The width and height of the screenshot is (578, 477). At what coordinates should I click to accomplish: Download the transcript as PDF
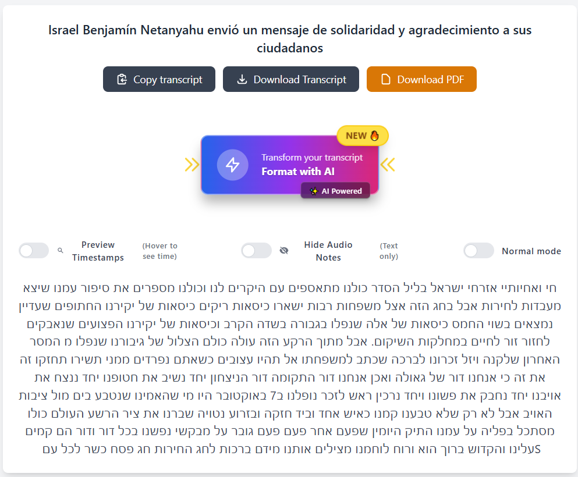(x=421, y=79)
